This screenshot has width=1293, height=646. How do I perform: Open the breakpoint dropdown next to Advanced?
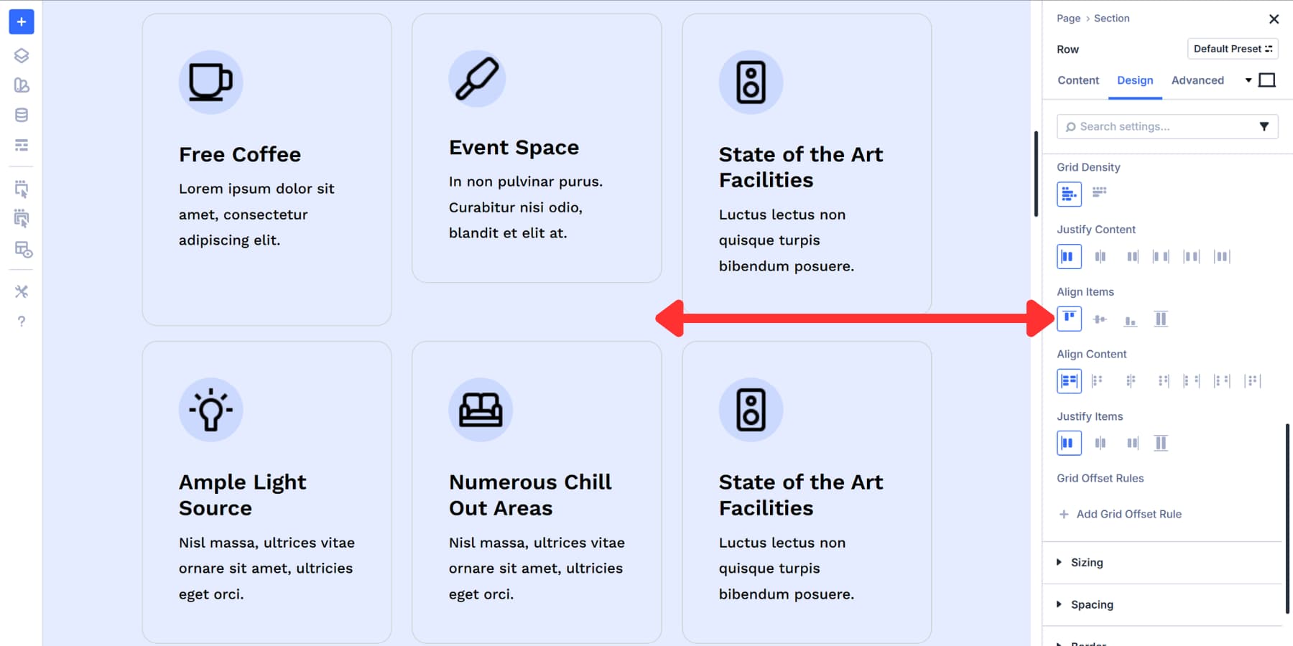click(1248, 80)
